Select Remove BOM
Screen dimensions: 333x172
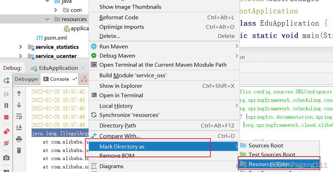click(x=164, y=156)
